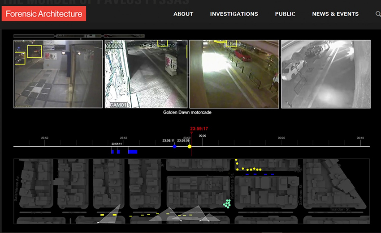Select the long blue segment below 23:55

132,152
